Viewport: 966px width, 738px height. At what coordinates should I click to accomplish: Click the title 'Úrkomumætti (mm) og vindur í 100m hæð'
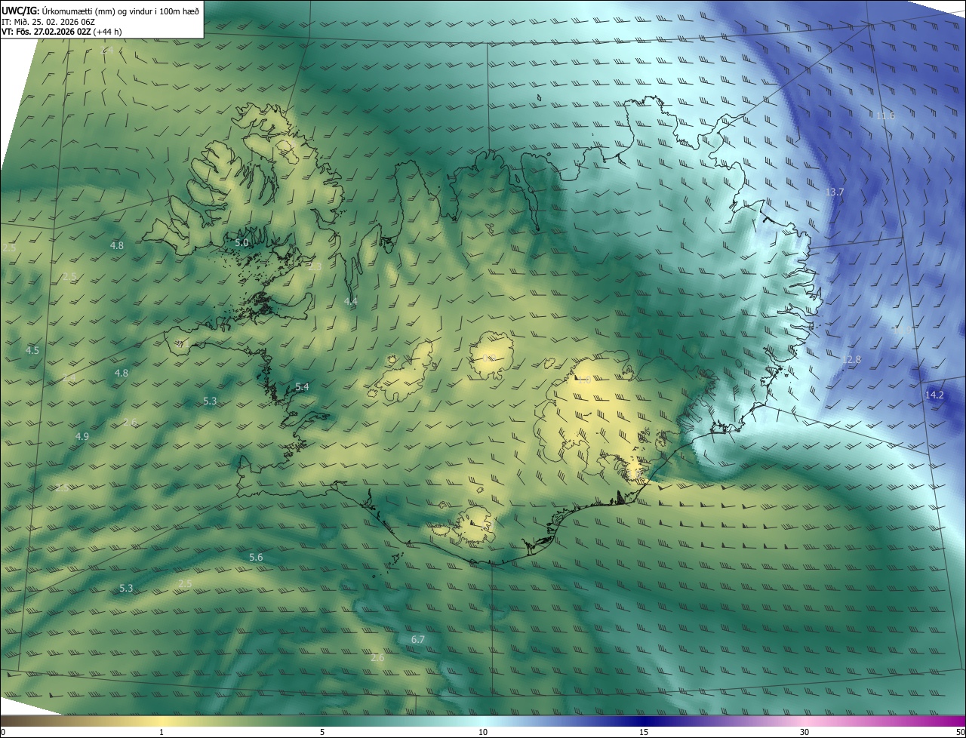pyautogui.click(x=121, y=11)
